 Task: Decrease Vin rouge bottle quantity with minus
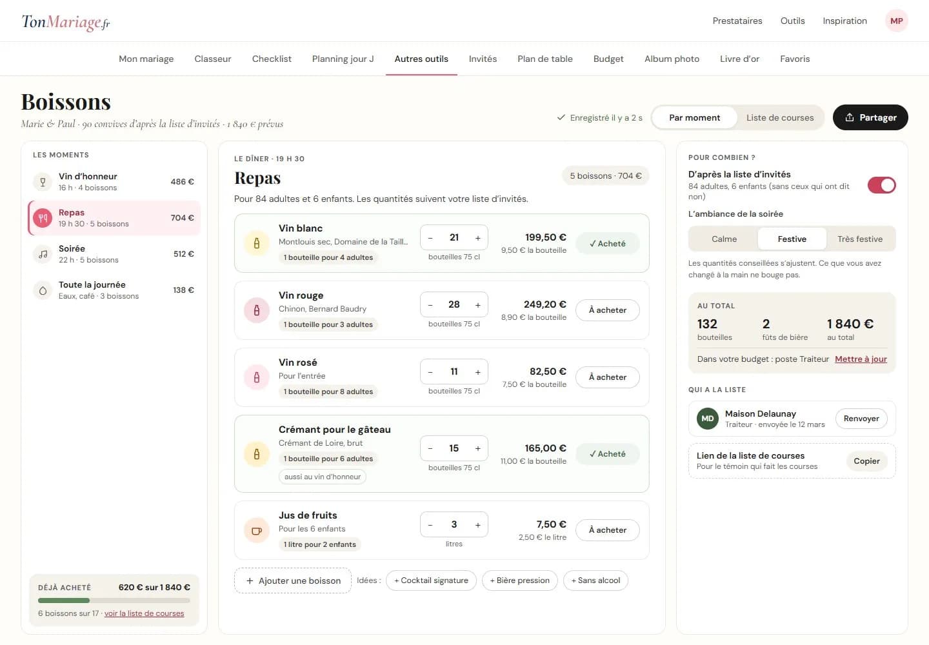(x=430, y=304)
